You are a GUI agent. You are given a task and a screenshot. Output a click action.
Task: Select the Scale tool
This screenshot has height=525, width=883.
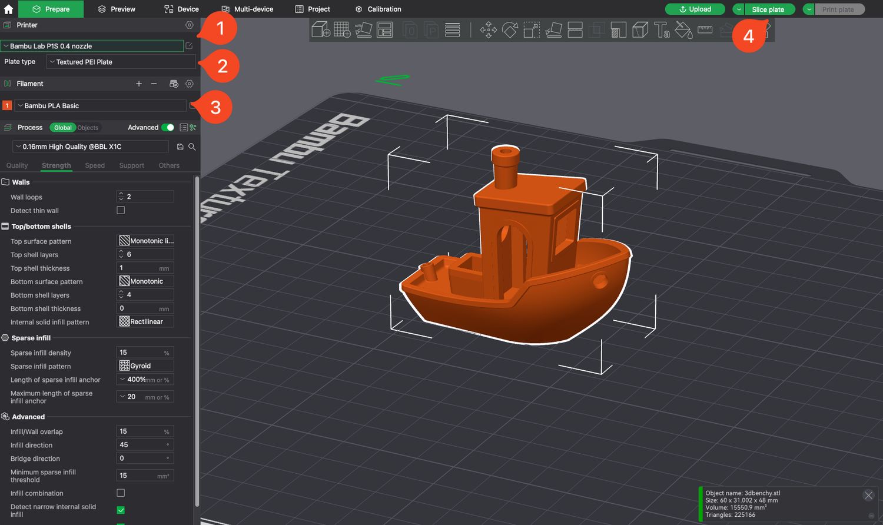click(532, 30)
